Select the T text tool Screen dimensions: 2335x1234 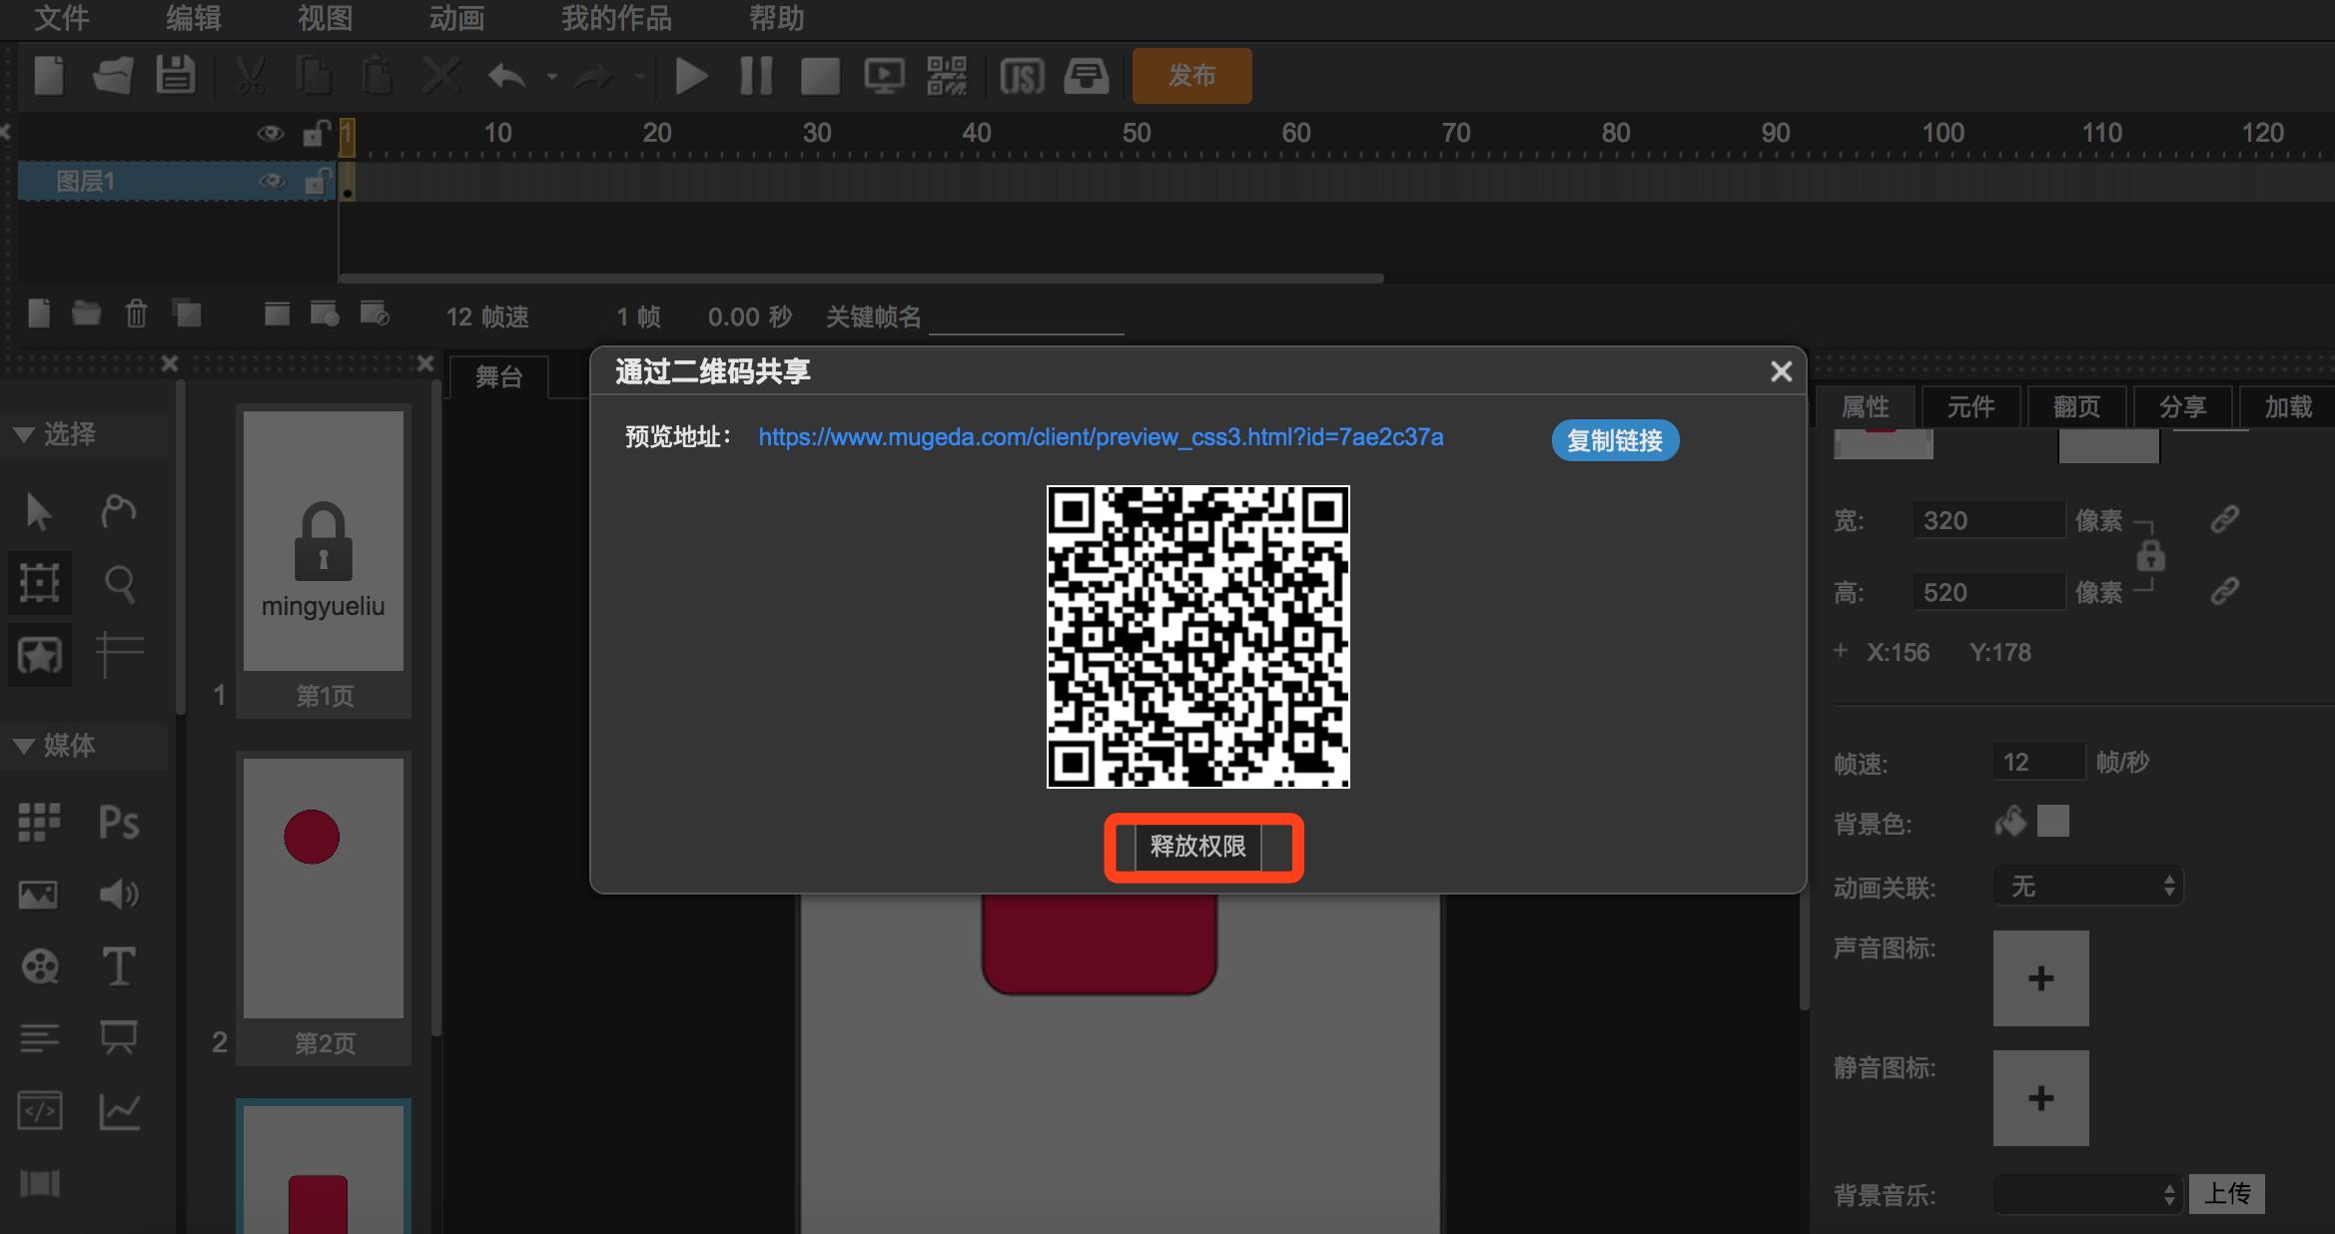pos(119,966)
